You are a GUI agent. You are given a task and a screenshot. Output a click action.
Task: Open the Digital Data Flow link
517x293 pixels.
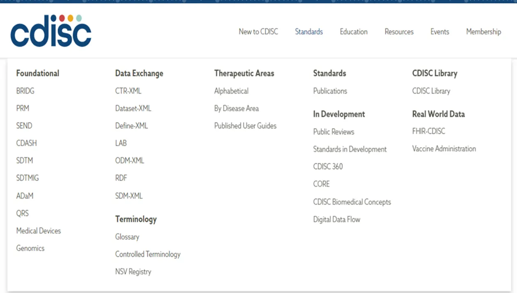click(x=337, y=219)
